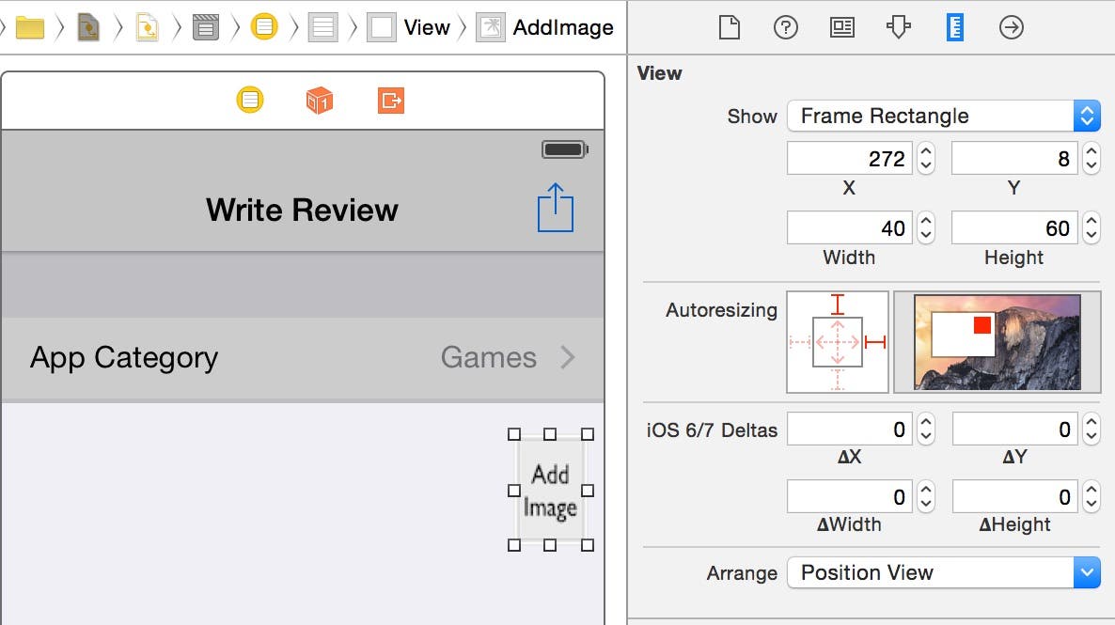Open the Show Frame Rectangle dropdown

point(943,117)
